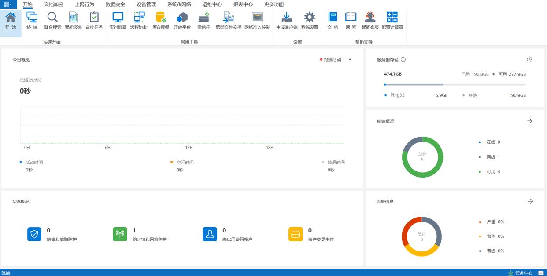Switch to the 文档加密 tab
Image resolution: width=547 pixels, height=276 pixels.
54,4
